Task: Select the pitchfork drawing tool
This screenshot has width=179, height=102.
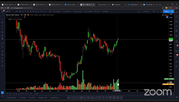Action: [x=2, y=22]
